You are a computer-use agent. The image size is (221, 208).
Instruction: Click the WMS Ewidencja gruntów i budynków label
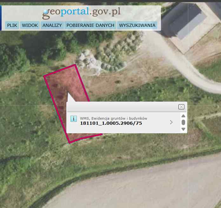pyautogui.click(x=113, y=118)
